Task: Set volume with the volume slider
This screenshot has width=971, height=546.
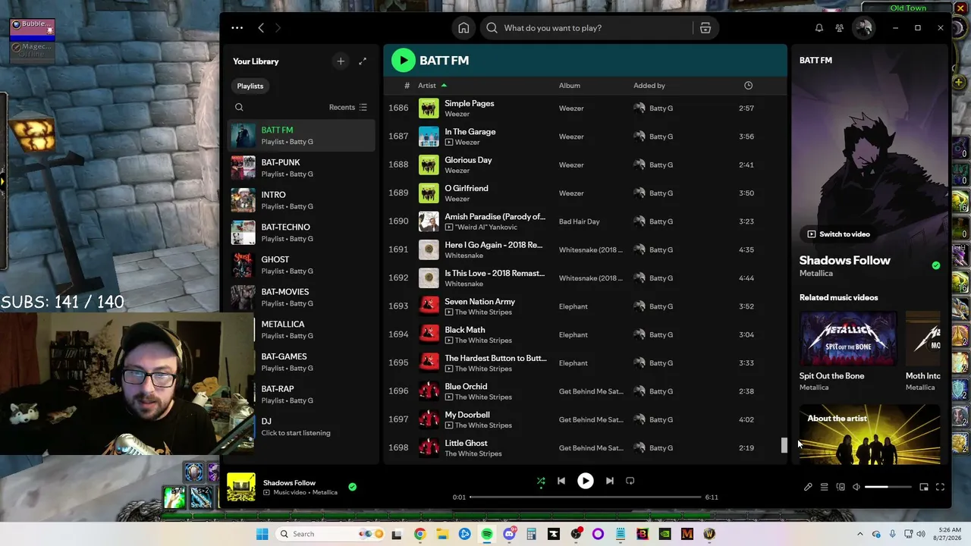Action: tap(888, 487)
